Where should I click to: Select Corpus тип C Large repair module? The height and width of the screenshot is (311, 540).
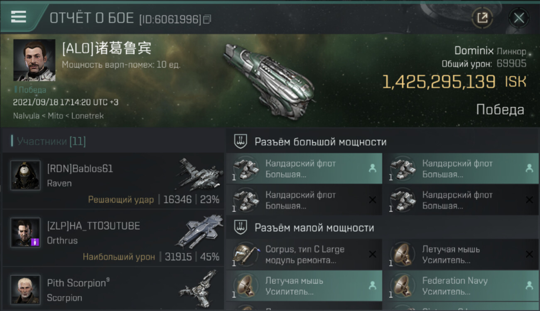[x=304, y=255]
